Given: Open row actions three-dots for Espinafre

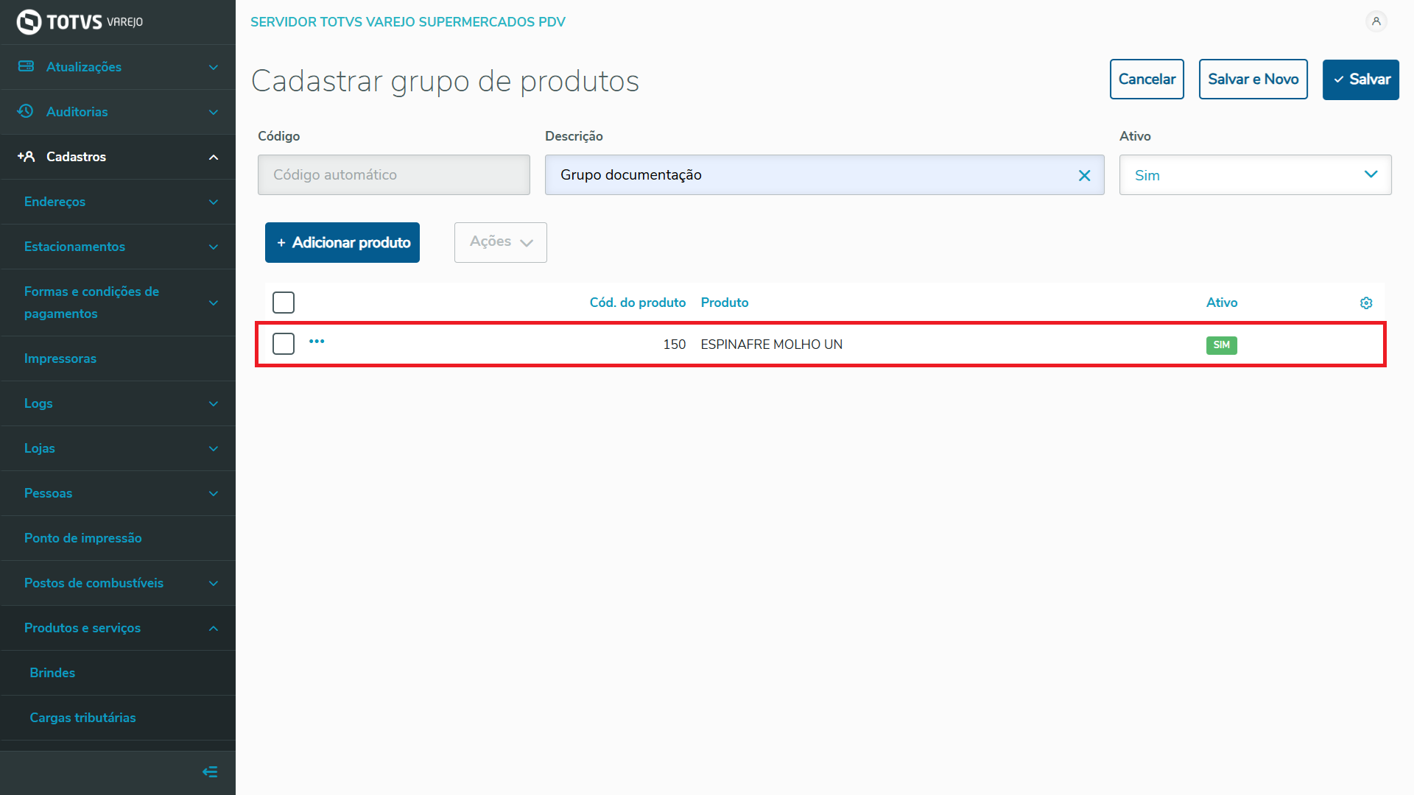Looking at the screenshot, I should 317,342.
